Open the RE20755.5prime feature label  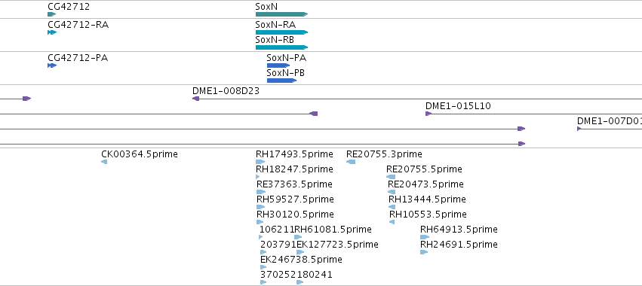pos(424,169)
